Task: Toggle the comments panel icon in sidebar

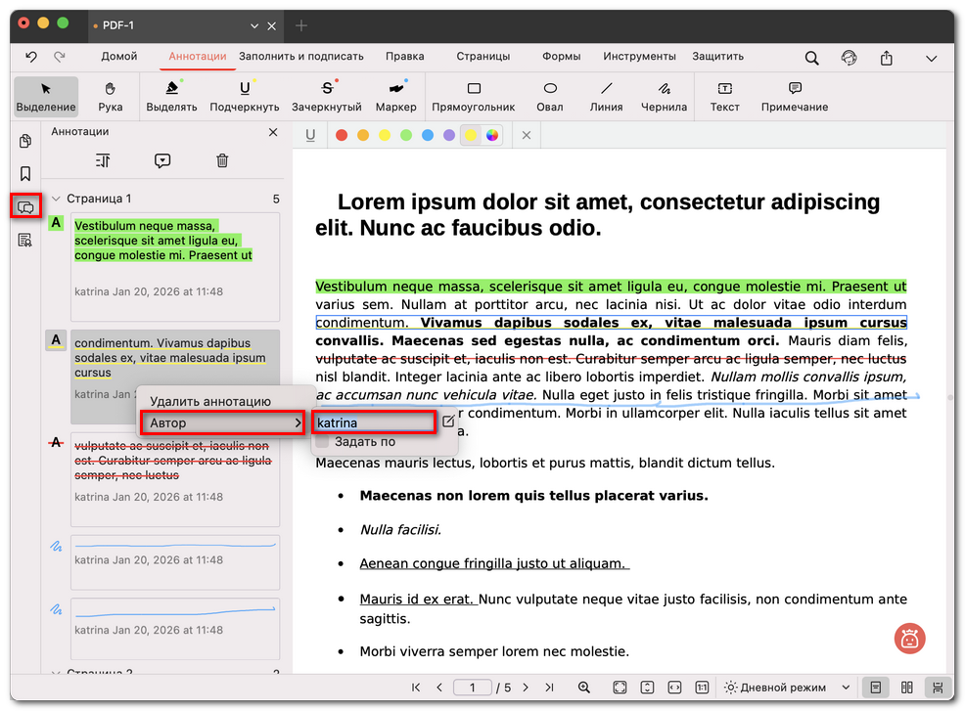Action: tap(25, 206)
